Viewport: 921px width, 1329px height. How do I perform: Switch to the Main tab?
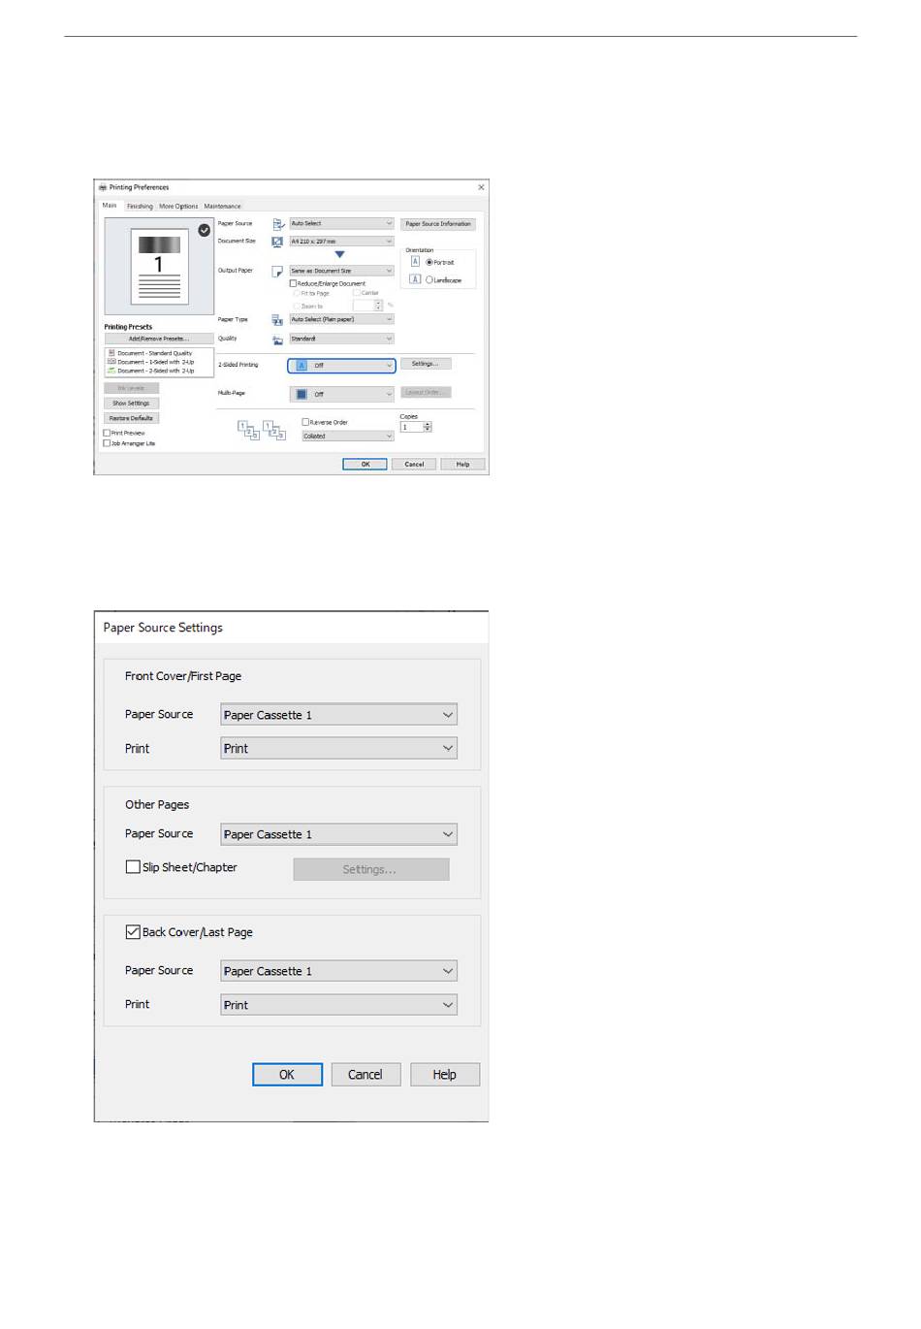tap(110, 206)
